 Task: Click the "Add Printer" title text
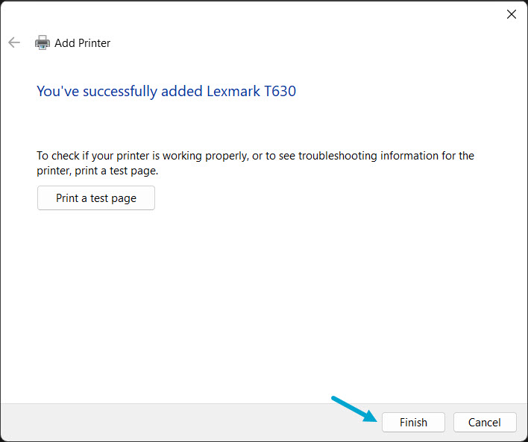(x=82, y=43)
